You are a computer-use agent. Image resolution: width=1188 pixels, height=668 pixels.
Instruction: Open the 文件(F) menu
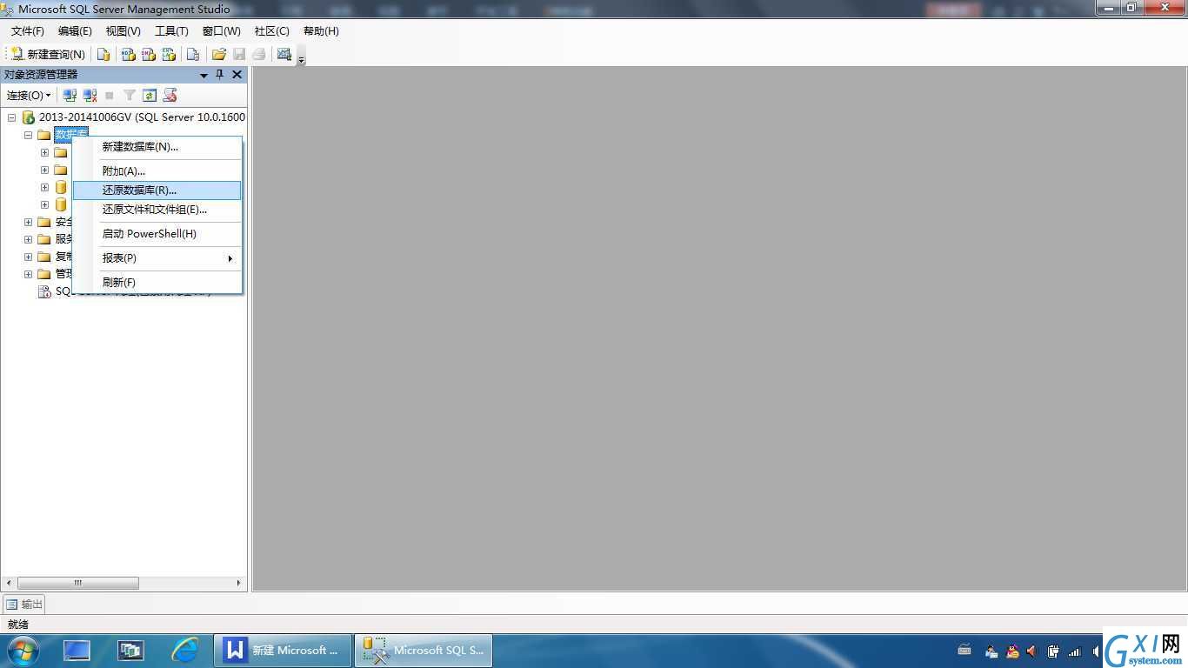[x=28, y=30]
